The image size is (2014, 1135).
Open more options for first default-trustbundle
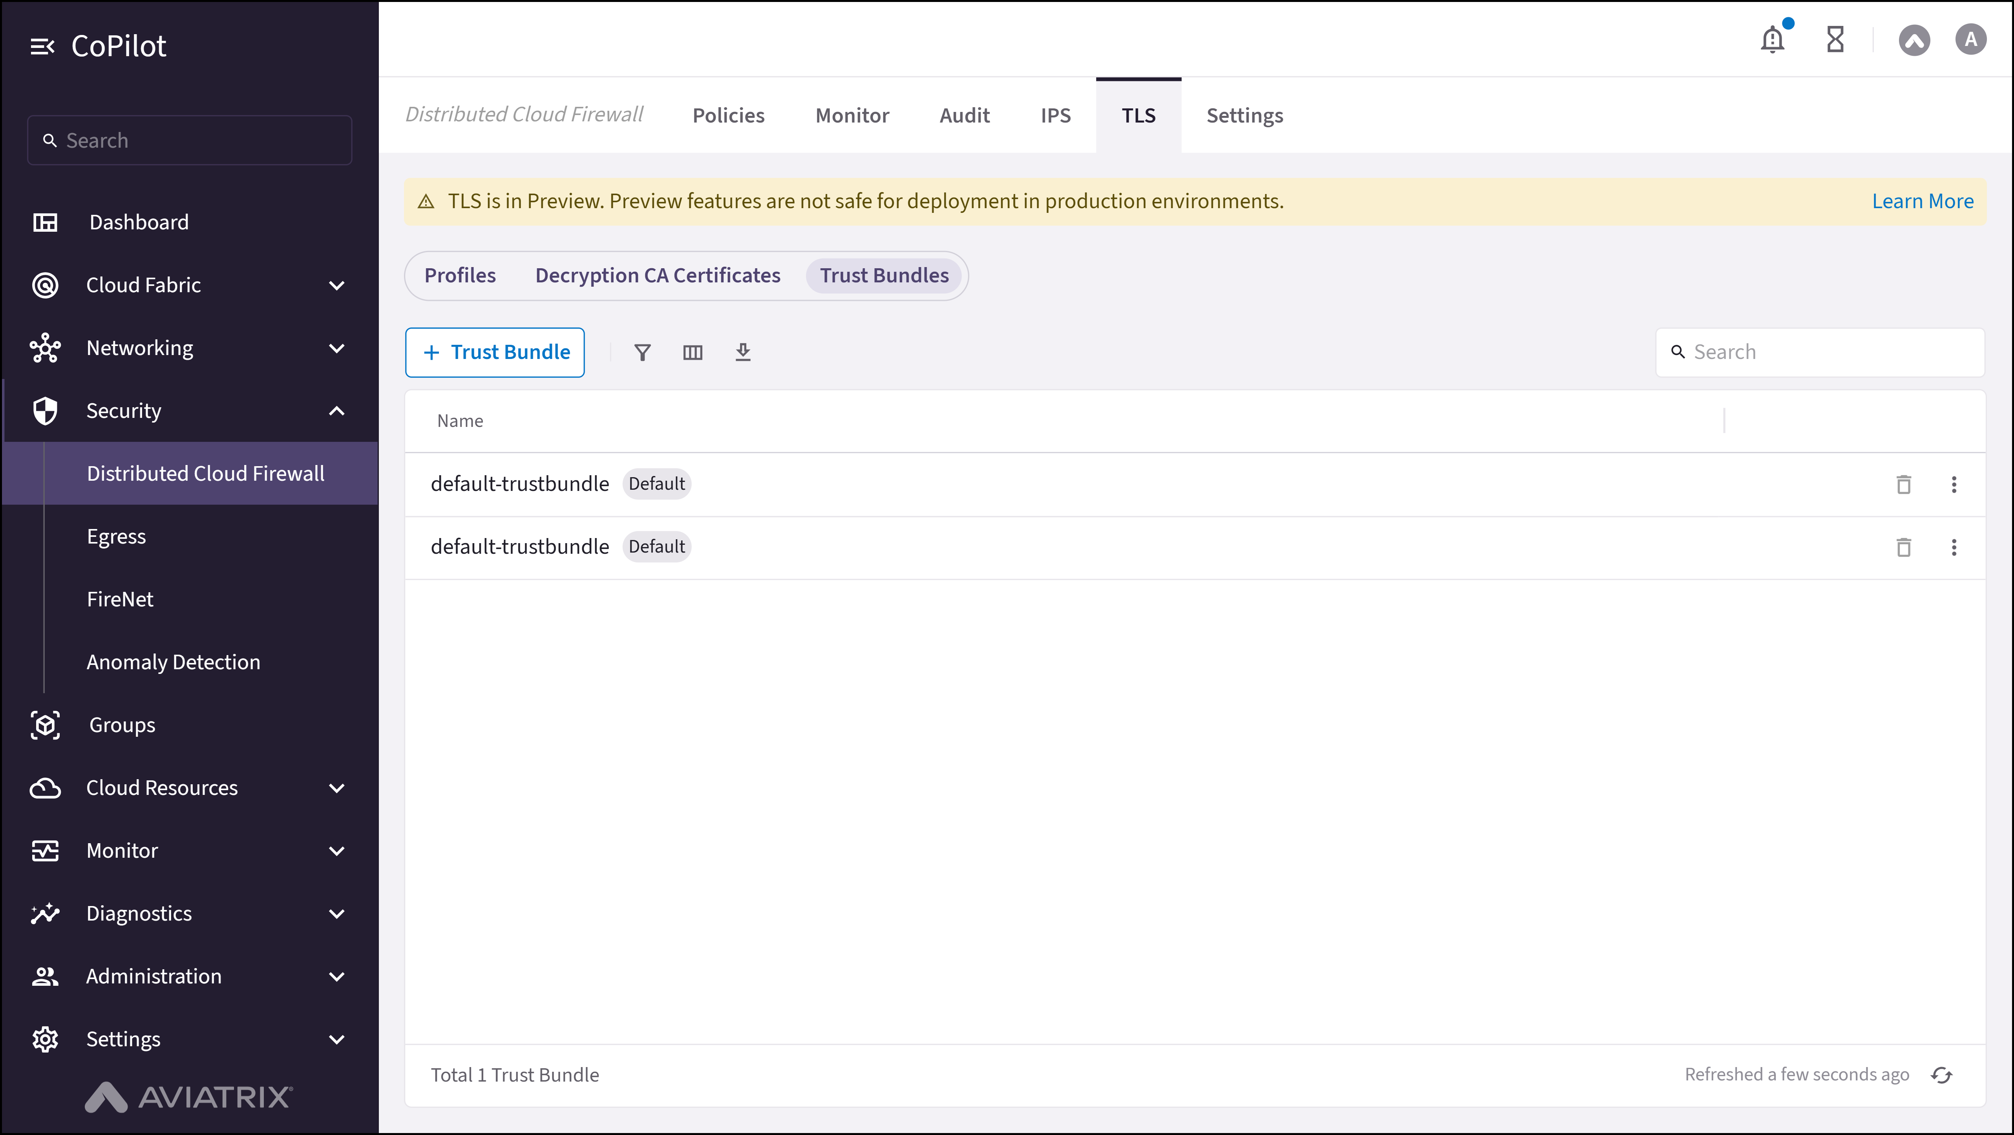[x=1954, y=485]
